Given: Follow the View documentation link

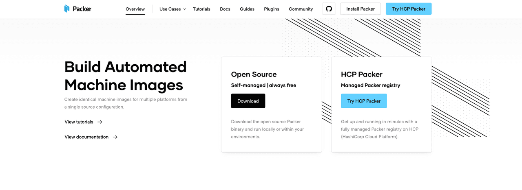Looking at the screenshot, I should coord(91,137).
